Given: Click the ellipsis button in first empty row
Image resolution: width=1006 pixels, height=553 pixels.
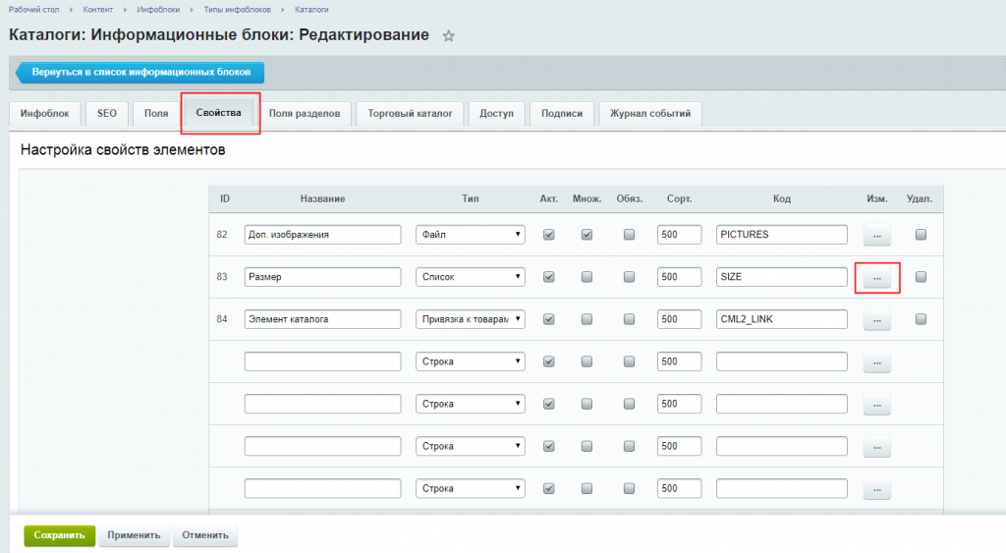Looking at the screenshot, I should click(876, 362).
